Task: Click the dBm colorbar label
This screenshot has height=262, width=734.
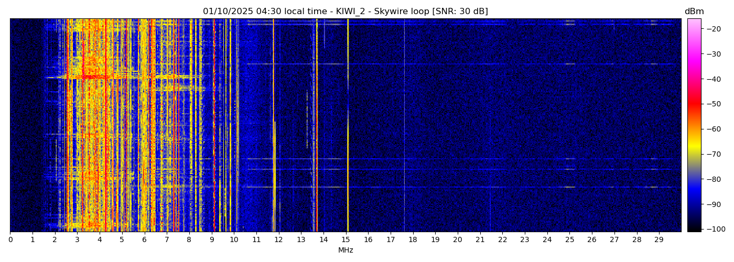Action: tap(694, 12)
